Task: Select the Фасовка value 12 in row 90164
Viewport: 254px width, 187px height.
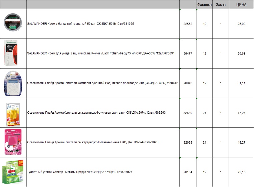Action: pos(204,172)
